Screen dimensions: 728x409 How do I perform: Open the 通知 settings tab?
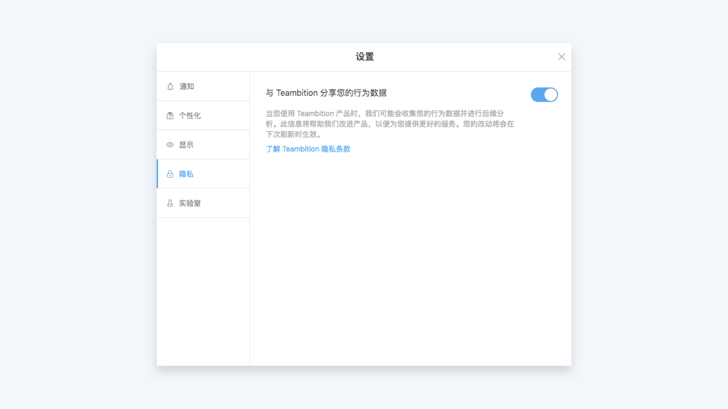tap(203, 86)
